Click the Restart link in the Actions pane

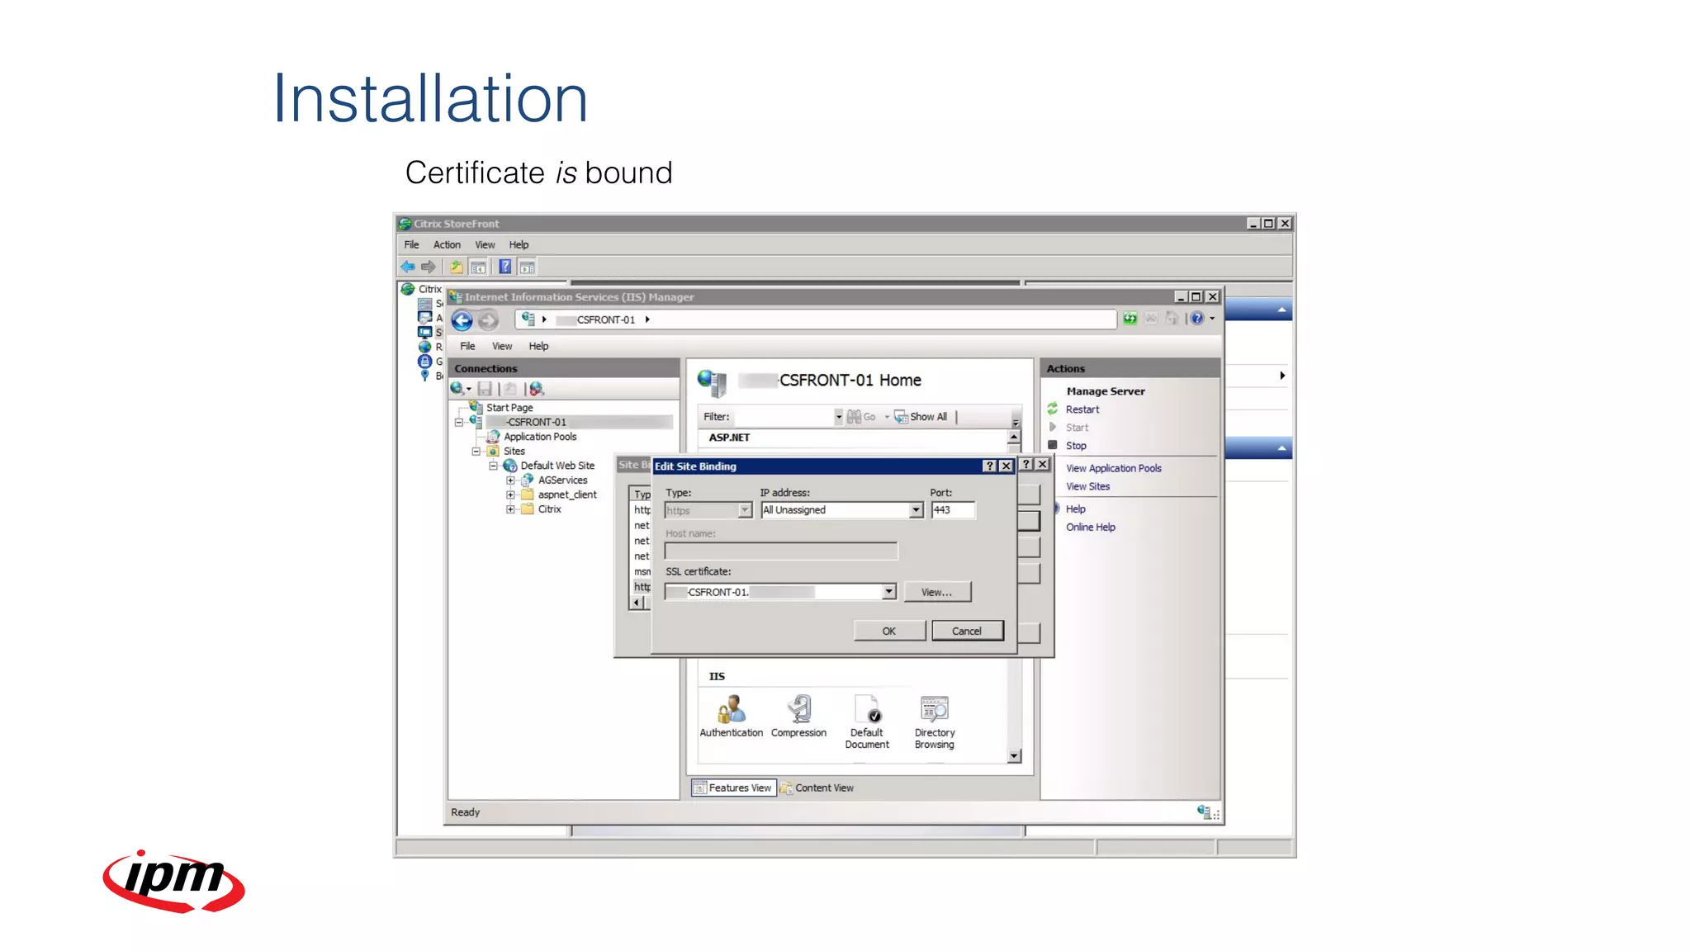coord(1082,409)
